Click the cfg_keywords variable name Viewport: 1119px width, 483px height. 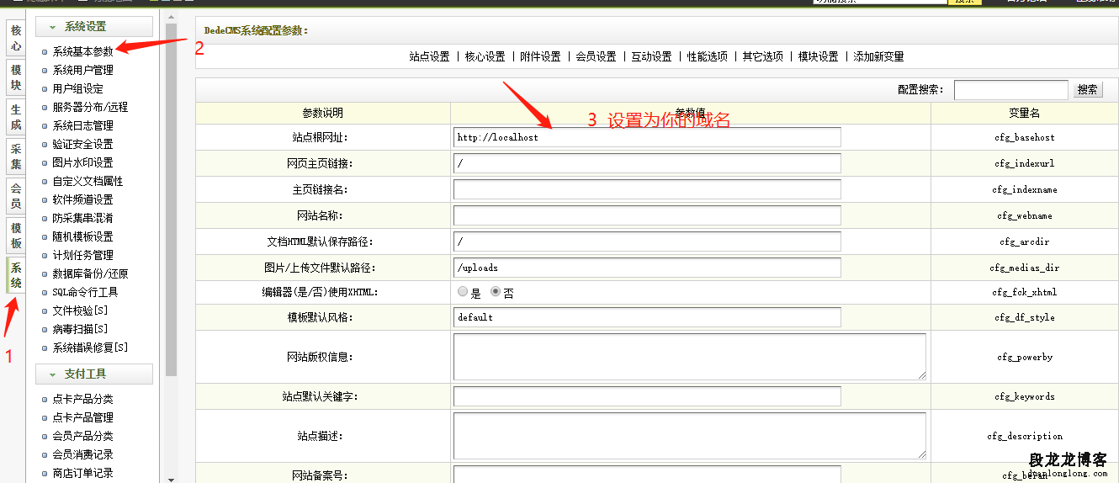pos(1024,397)
